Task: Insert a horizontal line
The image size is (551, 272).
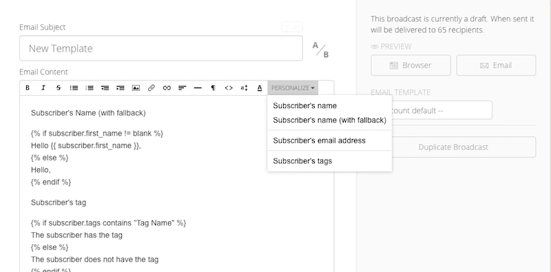Action: coord(198,88)
